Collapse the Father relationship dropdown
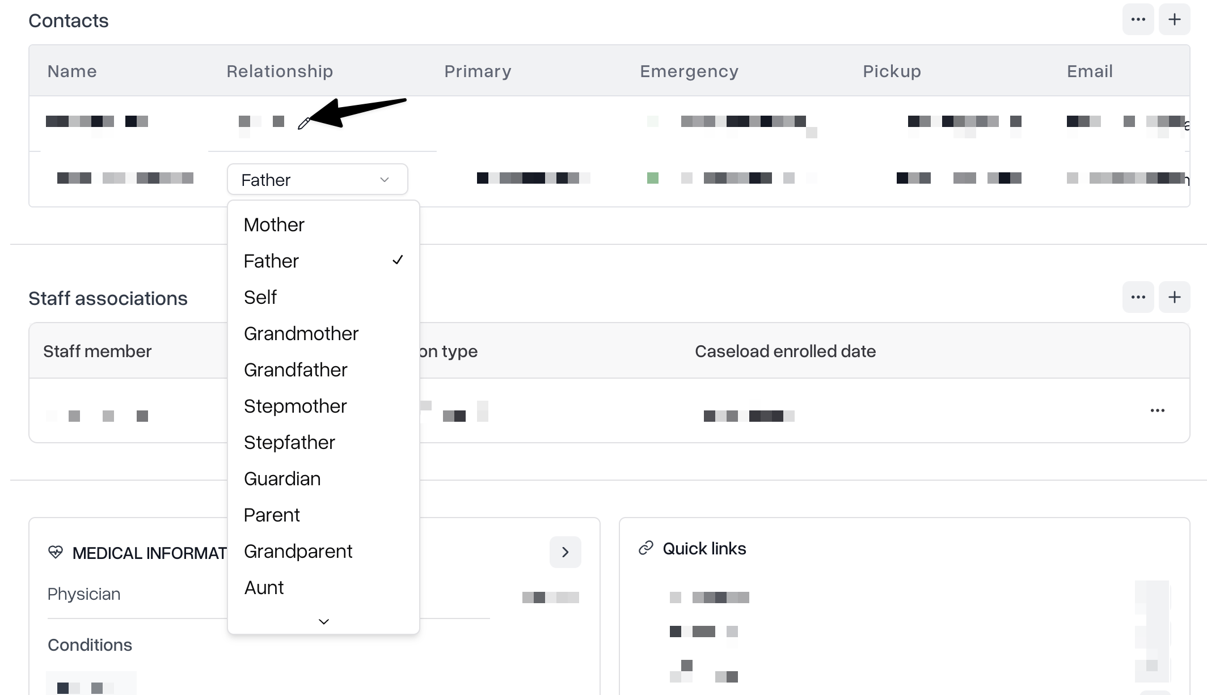1207x695 pixels. click(x=317, y=180)
